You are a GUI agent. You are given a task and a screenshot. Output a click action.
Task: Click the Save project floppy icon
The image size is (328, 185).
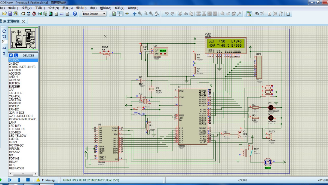click(10, 14)
